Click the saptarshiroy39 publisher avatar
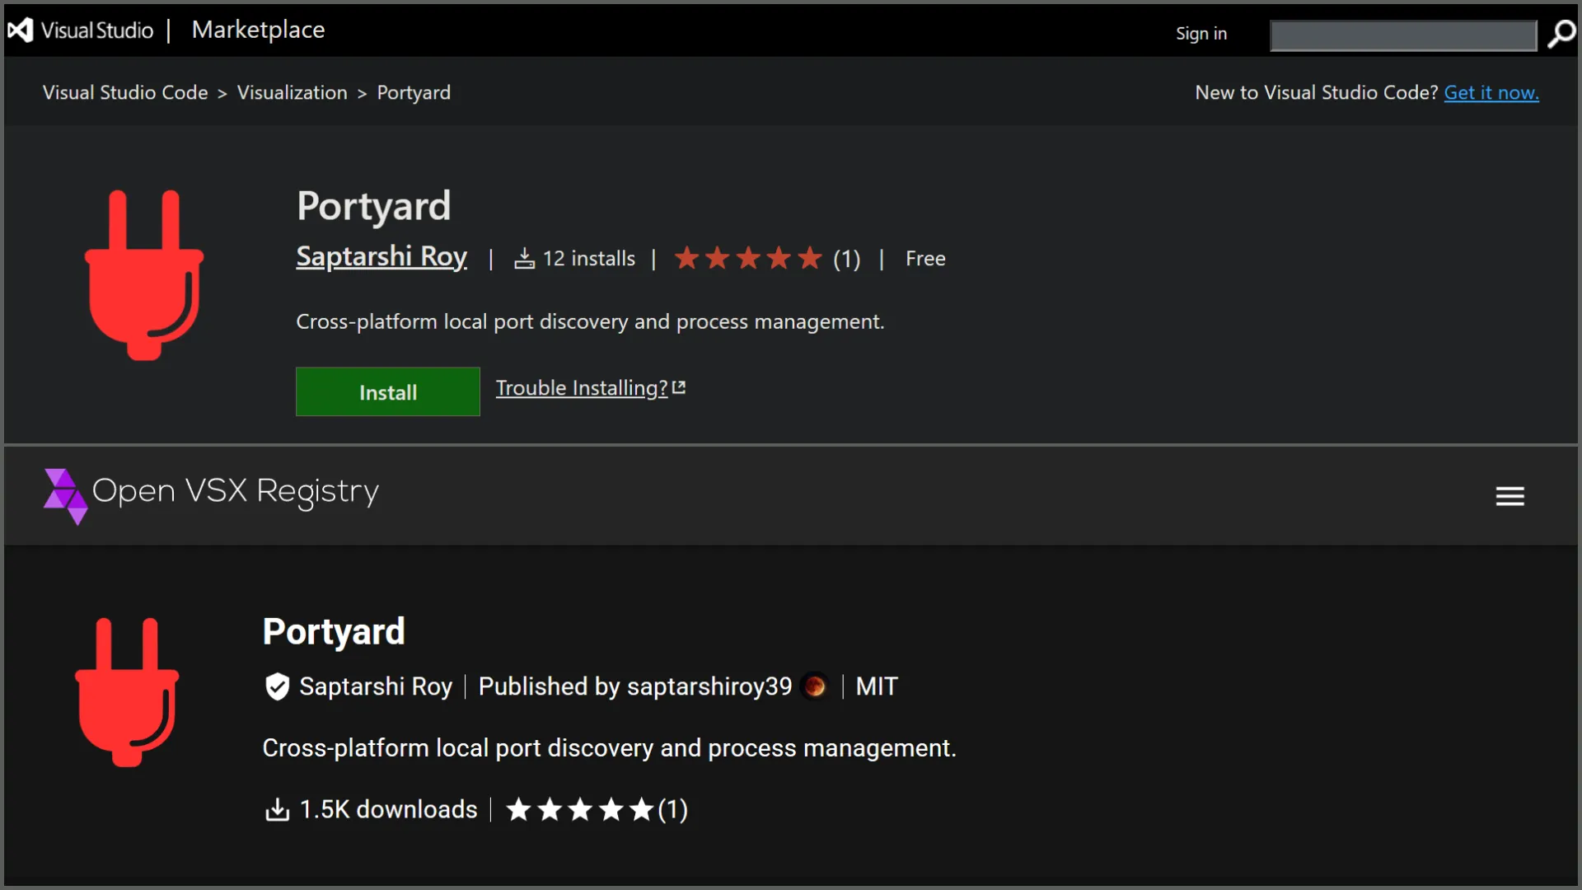The width and height of the screenshot is (1582, 890). coord(815,686)
